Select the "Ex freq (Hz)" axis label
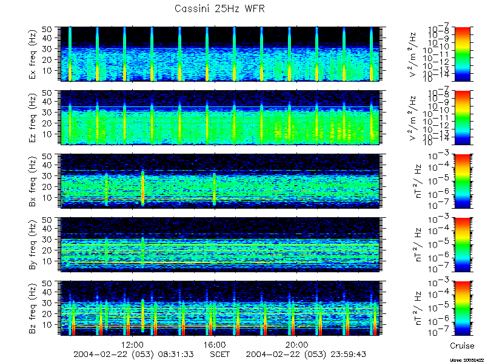 33,54
